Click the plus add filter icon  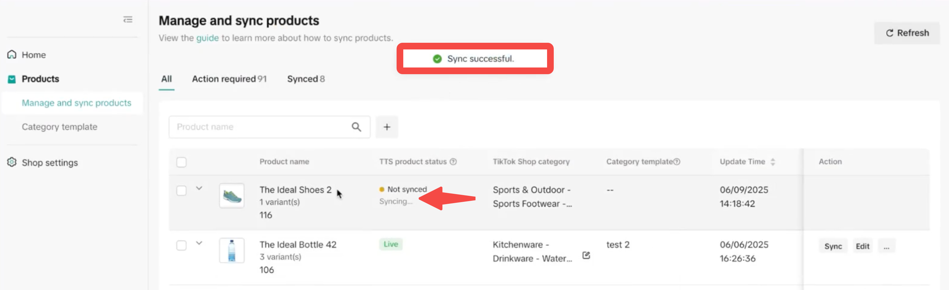pyautogui.click(x=387, y=127)
